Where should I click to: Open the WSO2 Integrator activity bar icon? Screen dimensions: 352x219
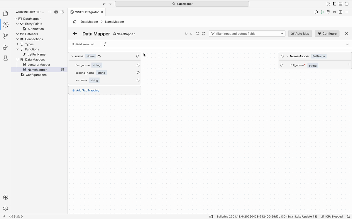5,25
